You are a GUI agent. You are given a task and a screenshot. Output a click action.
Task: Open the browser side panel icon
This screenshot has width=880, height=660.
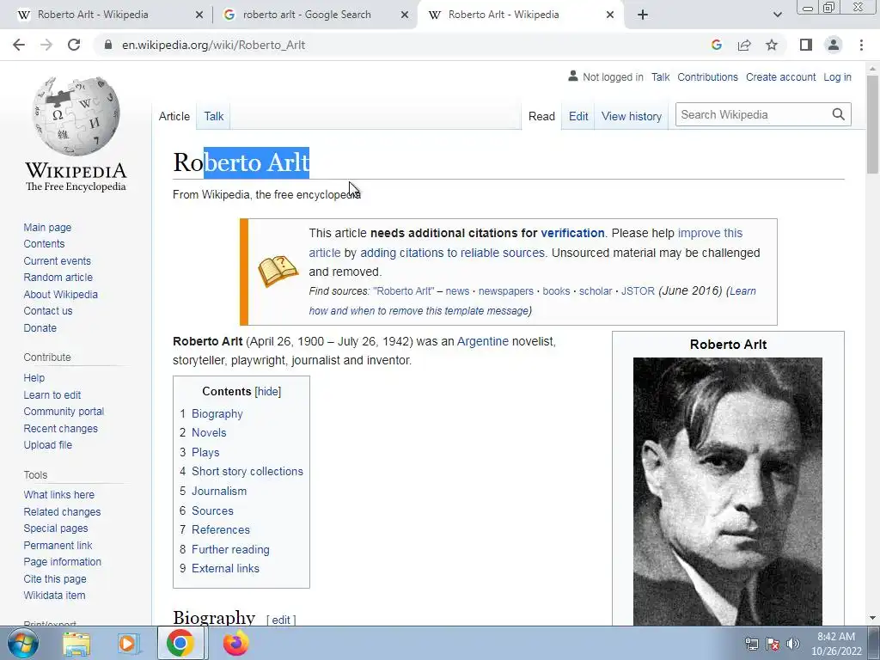pos(806,45)
